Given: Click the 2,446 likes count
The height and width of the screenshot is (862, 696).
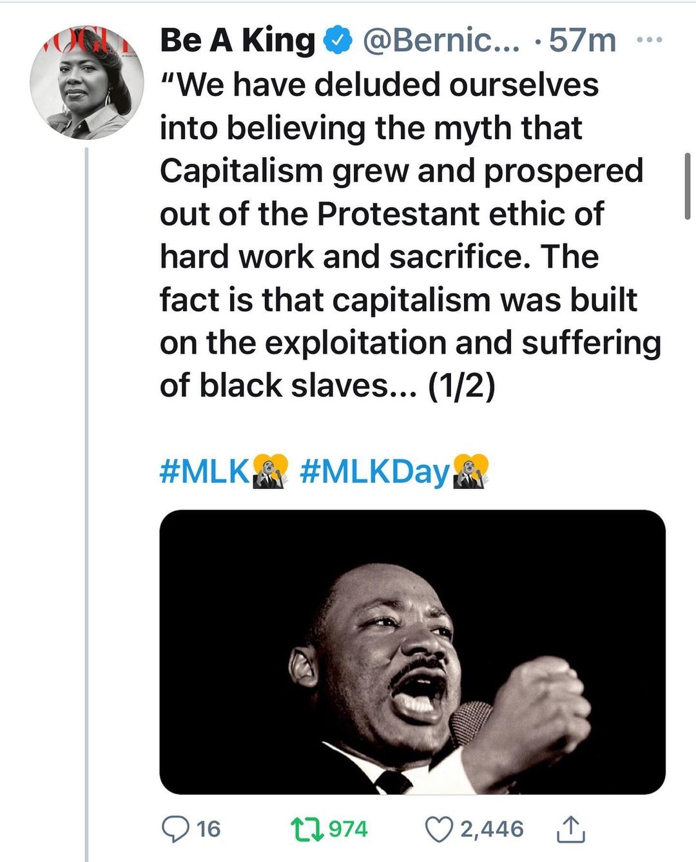Looking at the screenshot, I should point(491,829).
